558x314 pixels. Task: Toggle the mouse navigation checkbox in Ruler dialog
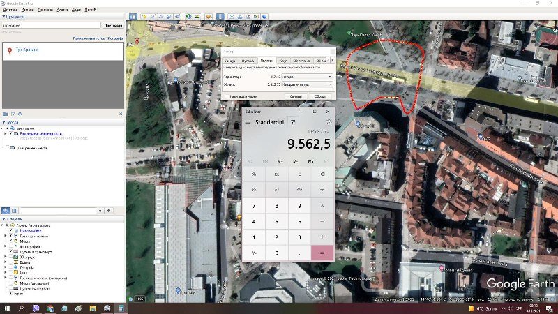pyautogui.click(x=227, y=96)
